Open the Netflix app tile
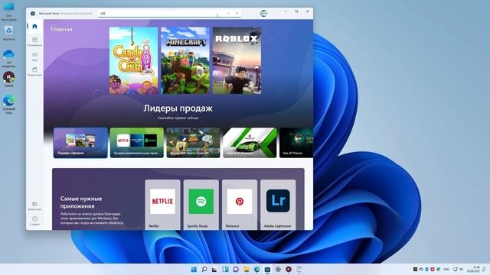The image size is (490, 275). (162, 205)
